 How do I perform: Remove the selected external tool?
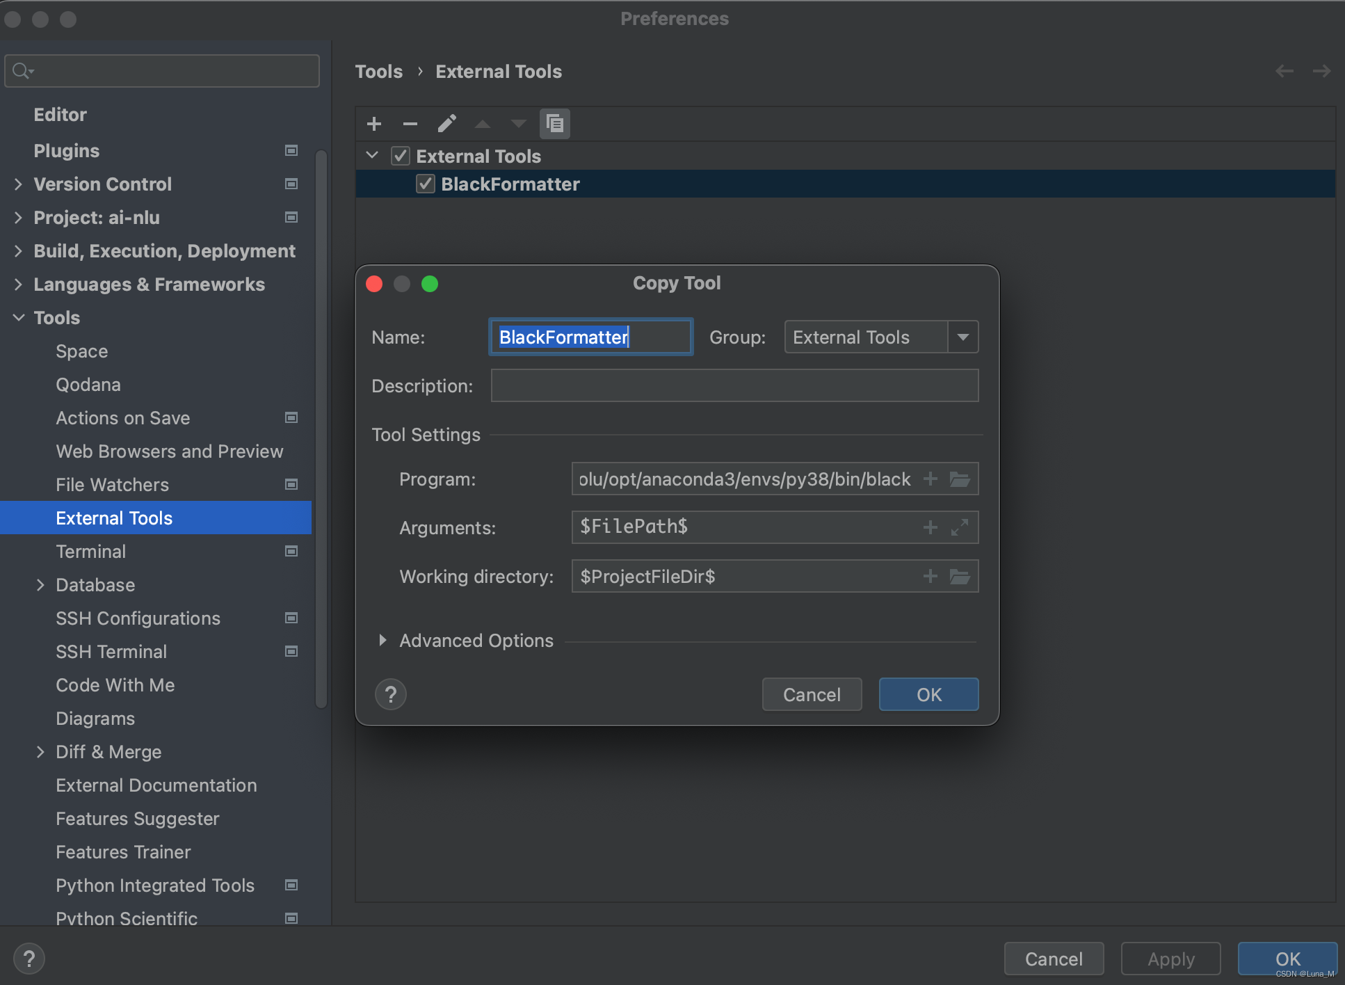tap(410, 123)
